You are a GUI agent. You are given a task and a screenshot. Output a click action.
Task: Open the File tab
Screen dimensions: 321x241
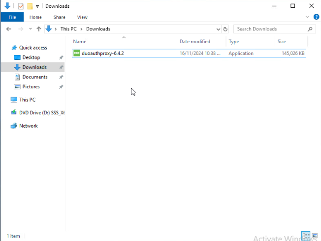click(x=12, y=17)
